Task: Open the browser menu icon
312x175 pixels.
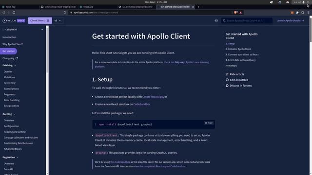Action: tap(308, 13)
